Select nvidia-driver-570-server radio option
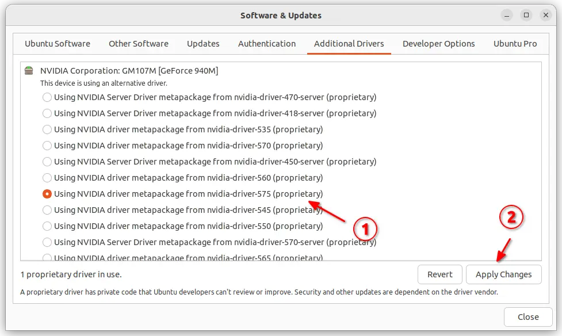The image size is (562, 336). (x=47, y=242)
